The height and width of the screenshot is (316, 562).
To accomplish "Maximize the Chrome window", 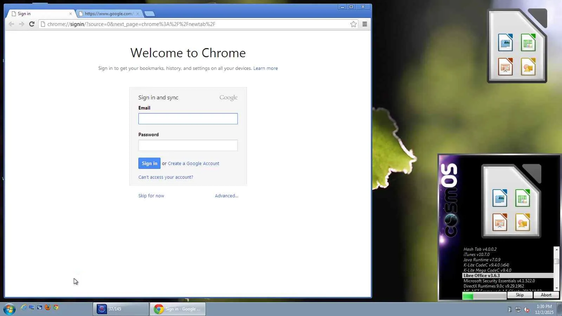I will (x=351, y=7).
